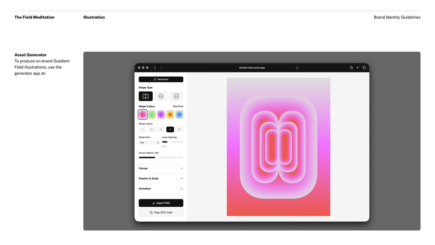Click the Red-Pink color name label

click(x=178, y=106)
